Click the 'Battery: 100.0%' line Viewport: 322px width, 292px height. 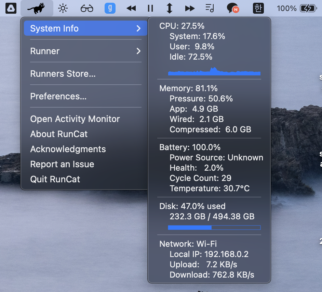point(190,147)
